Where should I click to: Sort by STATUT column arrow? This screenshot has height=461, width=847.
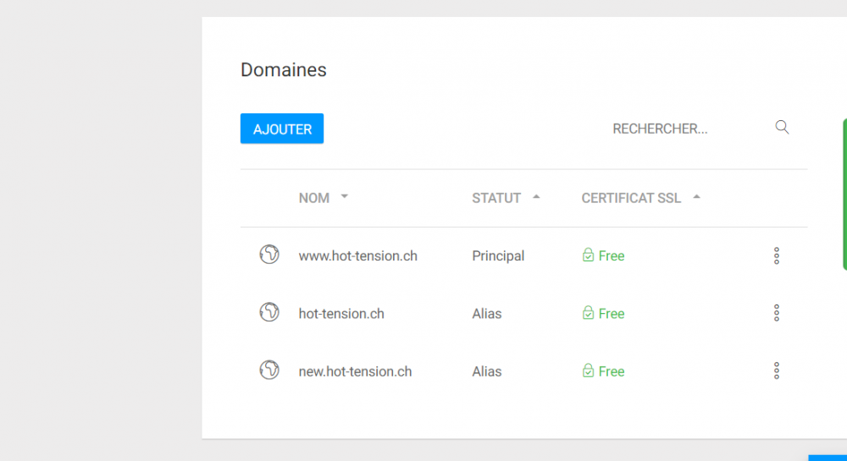[x=536, y=196]
